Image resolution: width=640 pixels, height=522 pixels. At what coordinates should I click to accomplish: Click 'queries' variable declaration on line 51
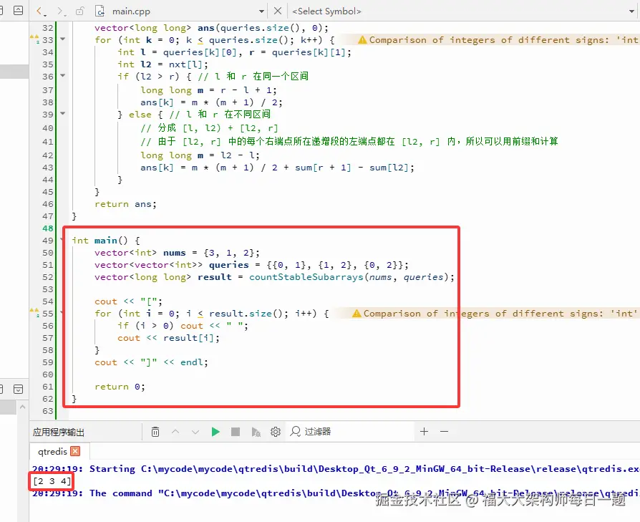[228, 265]
